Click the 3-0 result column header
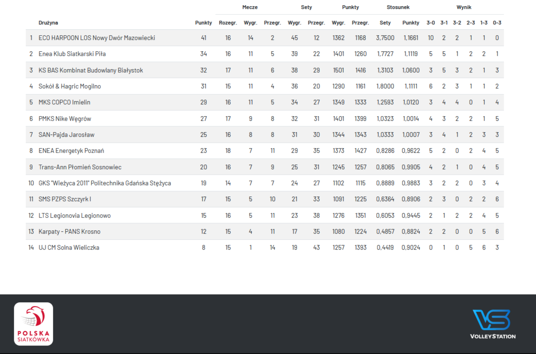 (431, 23)
